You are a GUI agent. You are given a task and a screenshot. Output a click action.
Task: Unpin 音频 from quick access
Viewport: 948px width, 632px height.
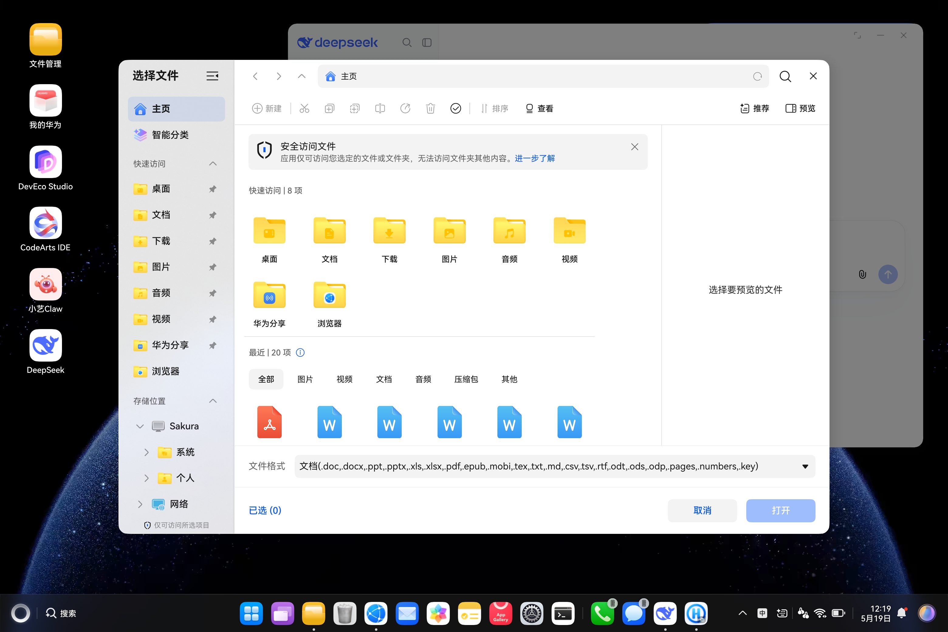click(212, 293)
